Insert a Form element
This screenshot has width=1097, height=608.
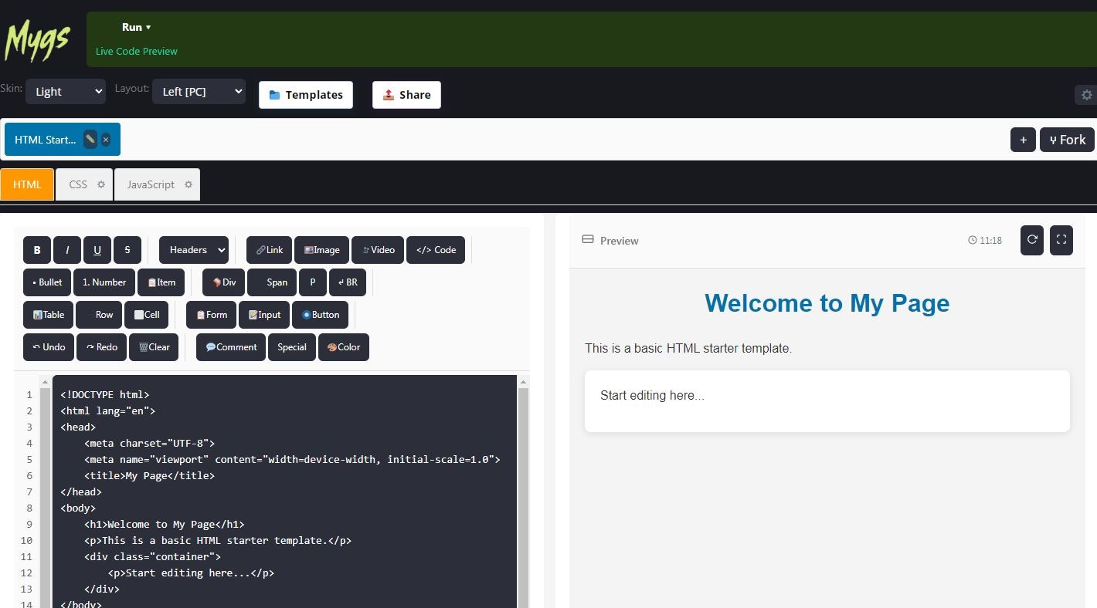pos(211,315)
